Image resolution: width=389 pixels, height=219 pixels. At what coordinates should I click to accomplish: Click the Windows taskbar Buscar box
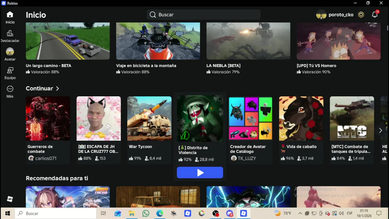[56, 213]
